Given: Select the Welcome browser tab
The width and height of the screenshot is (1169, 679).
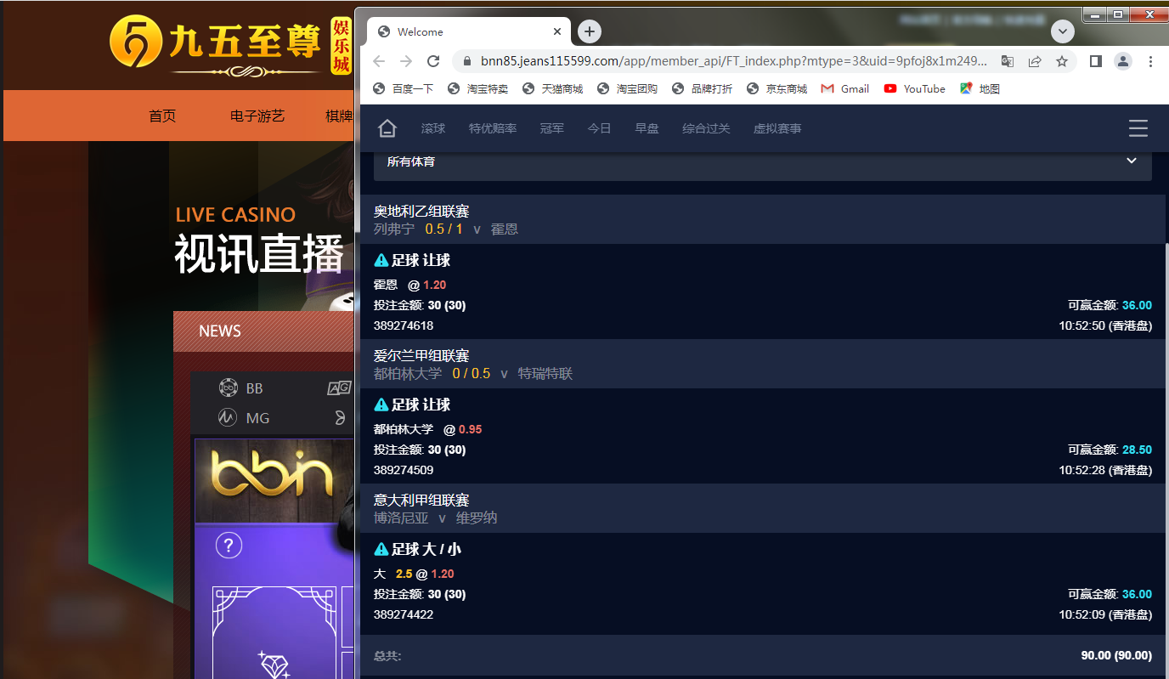Looking at the screenshot, I should [x=469, y=31].
